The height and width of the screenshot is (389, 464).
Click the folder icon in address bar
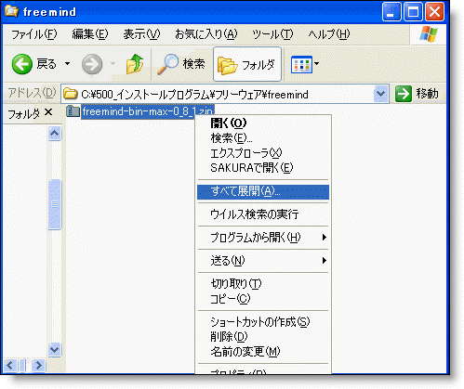(71, 94)
